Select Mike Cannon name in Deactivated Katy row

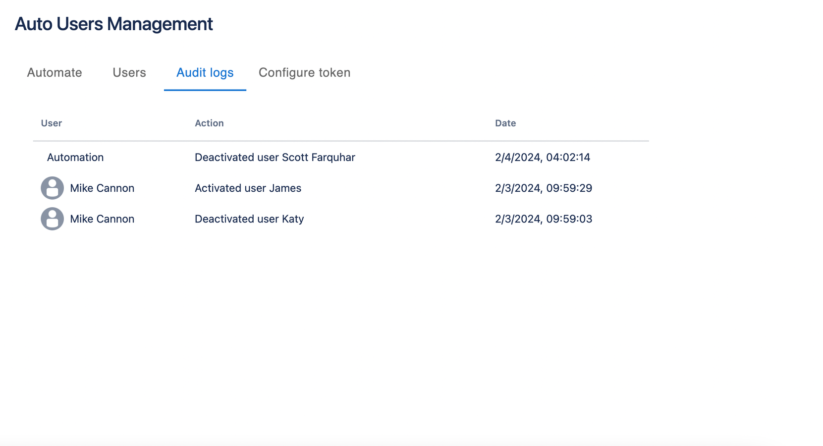click(x=102, y=219)
